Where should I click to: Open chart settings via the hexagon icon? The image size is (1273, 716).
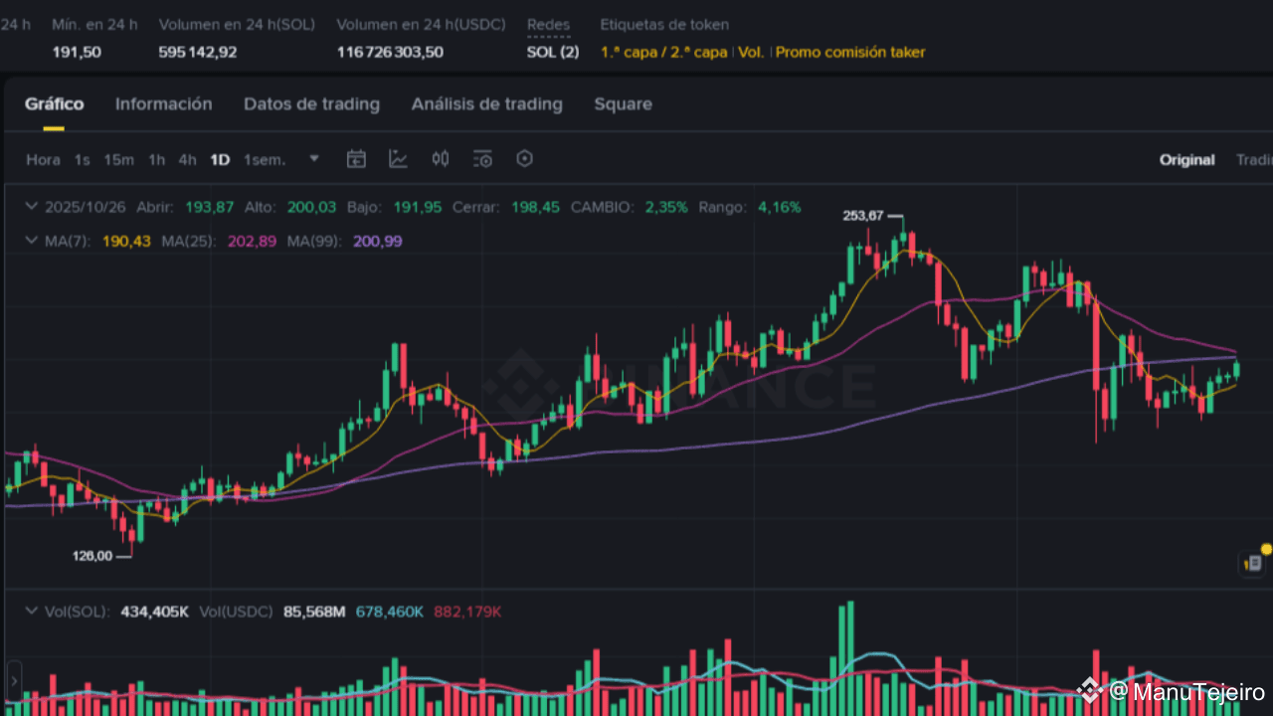524,159
